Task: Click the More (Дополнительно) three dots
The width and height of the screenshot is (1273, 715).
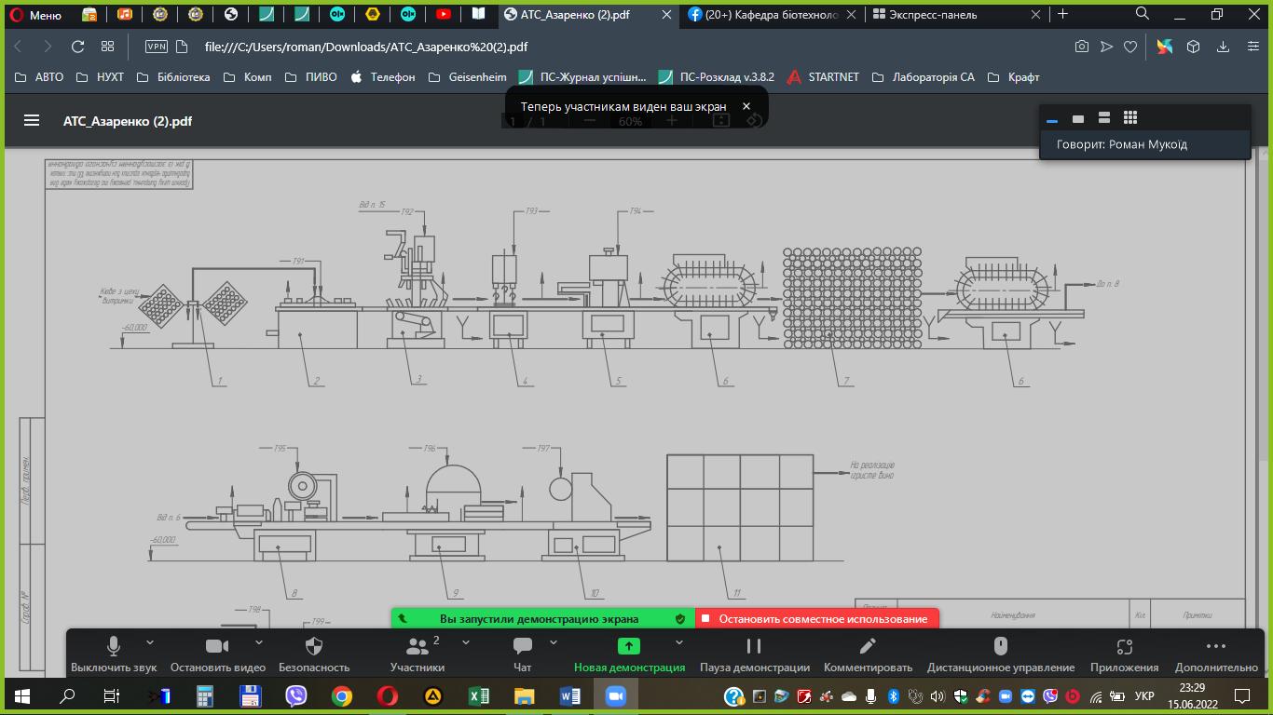Action: (1215, 646)
